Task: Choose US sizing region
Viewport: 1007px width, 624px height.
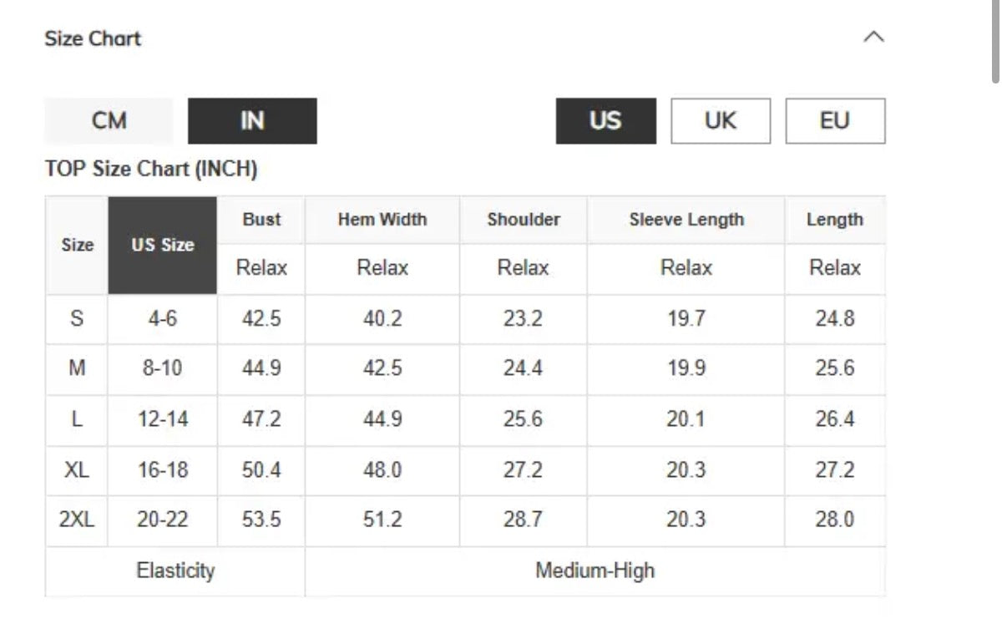Action: (605, 121)
